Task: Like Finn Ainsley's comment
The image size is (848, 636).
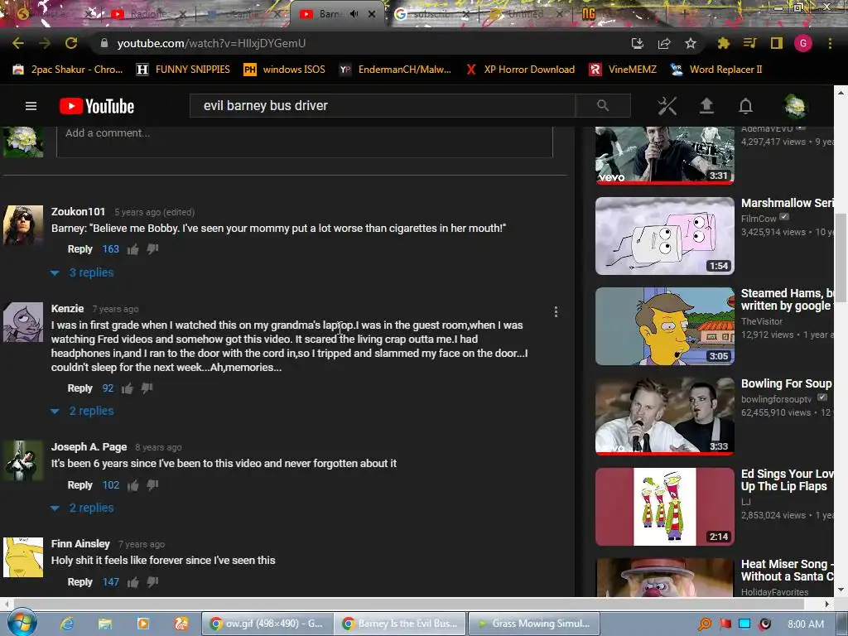Action: pos(133,582)
